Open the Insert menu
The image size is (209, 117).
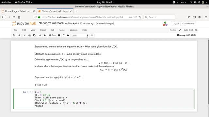(x=43, y=30)
